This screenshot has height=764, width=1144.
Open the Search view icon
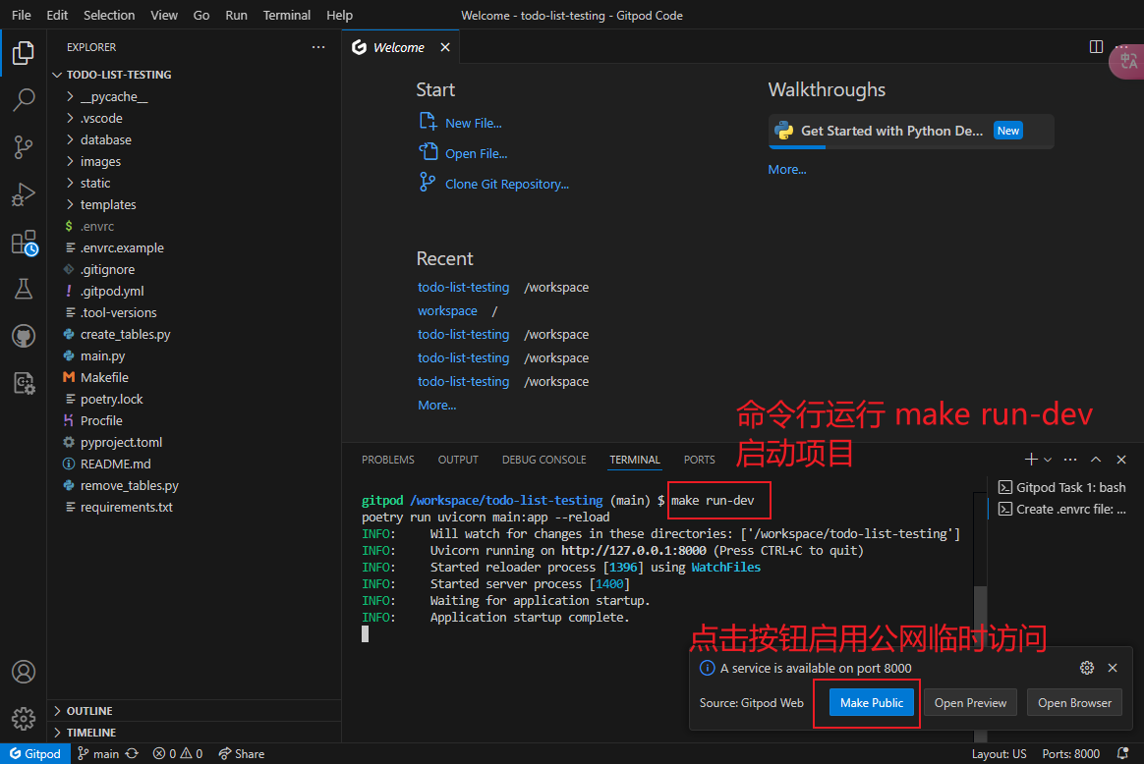(24, 100)
